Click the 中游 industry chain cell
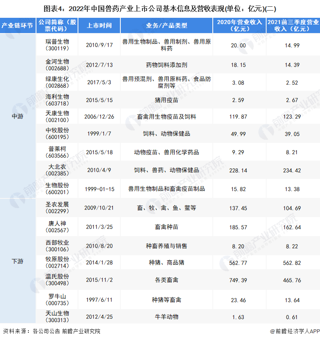 [17, 116]
